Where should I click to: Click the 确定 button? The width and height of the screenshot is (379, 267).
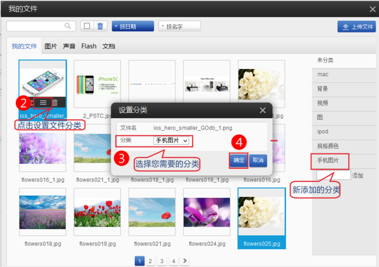(239, 160)
